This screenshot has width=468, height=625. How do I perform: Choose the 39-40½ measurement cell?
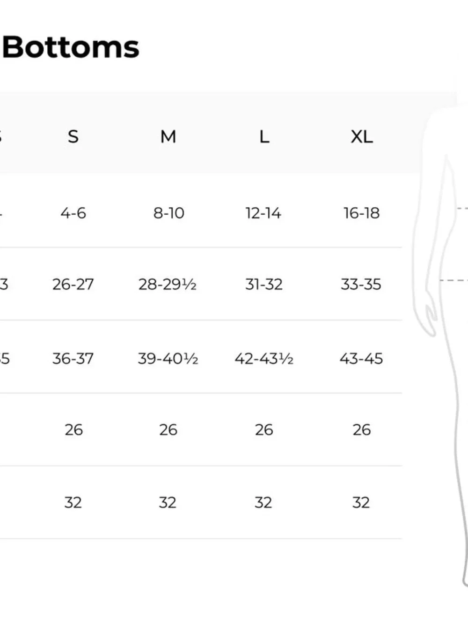point(168,359)
